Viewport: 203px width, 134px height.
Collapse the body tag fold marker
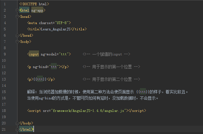(x=17, y=42)
